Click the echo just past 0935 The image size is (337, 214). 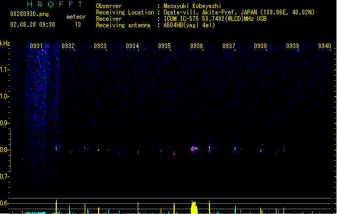(x=174, y=154)
